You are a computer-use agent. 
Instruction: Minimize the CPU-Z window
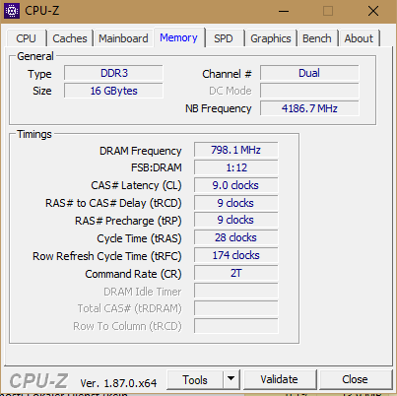tap(284, 11)
